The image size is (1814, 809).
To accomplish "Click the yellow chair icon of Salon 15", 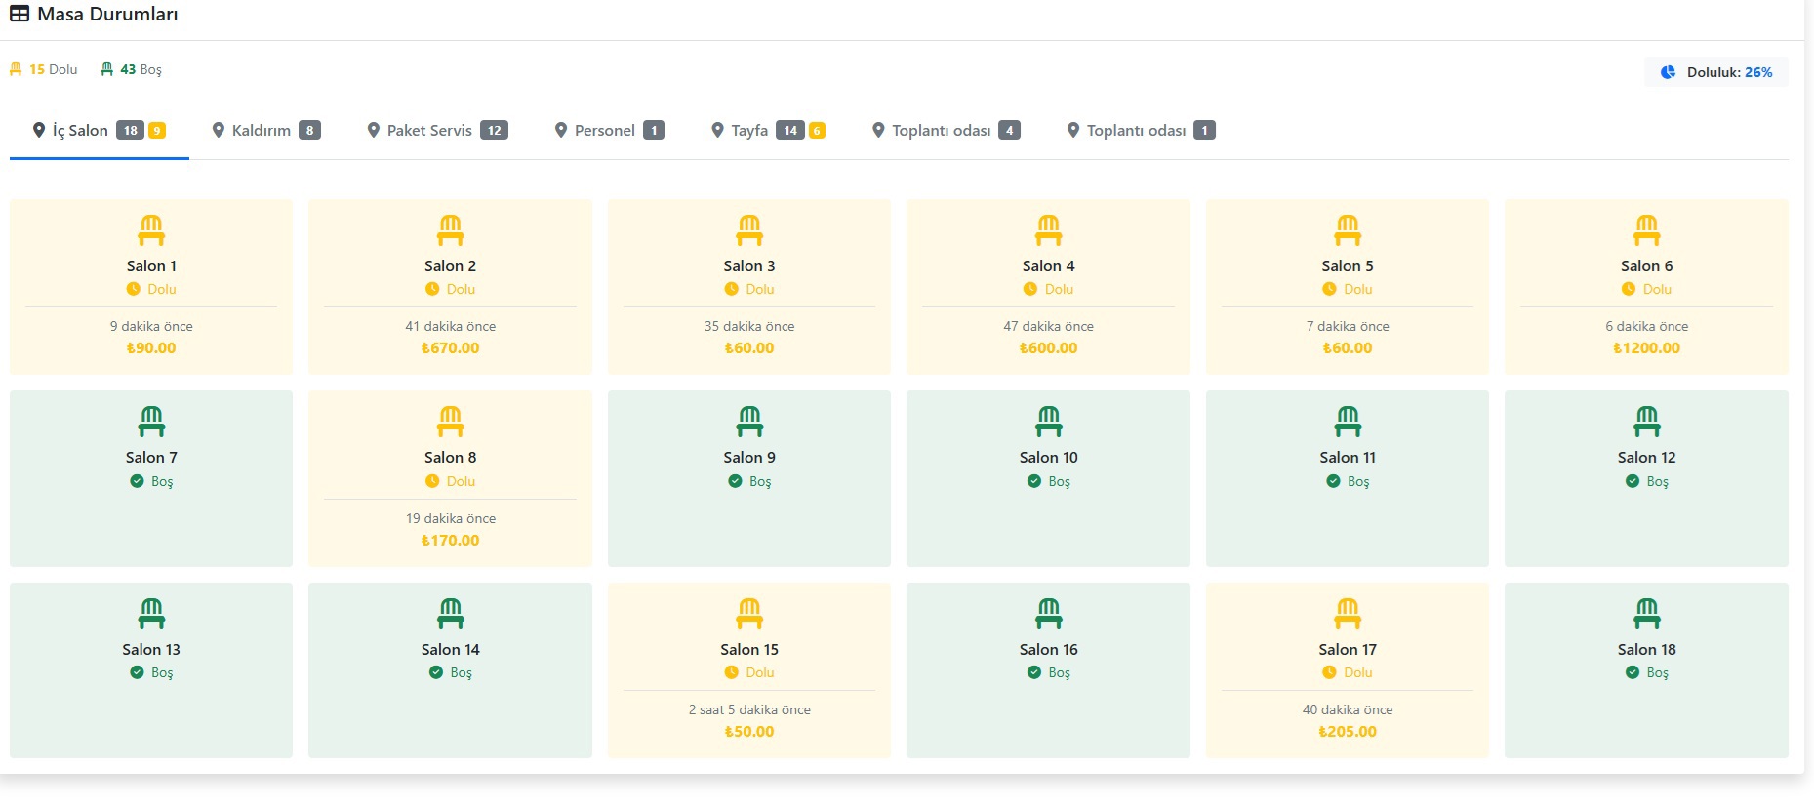I will pyautogui.click(x=749, y=614).
